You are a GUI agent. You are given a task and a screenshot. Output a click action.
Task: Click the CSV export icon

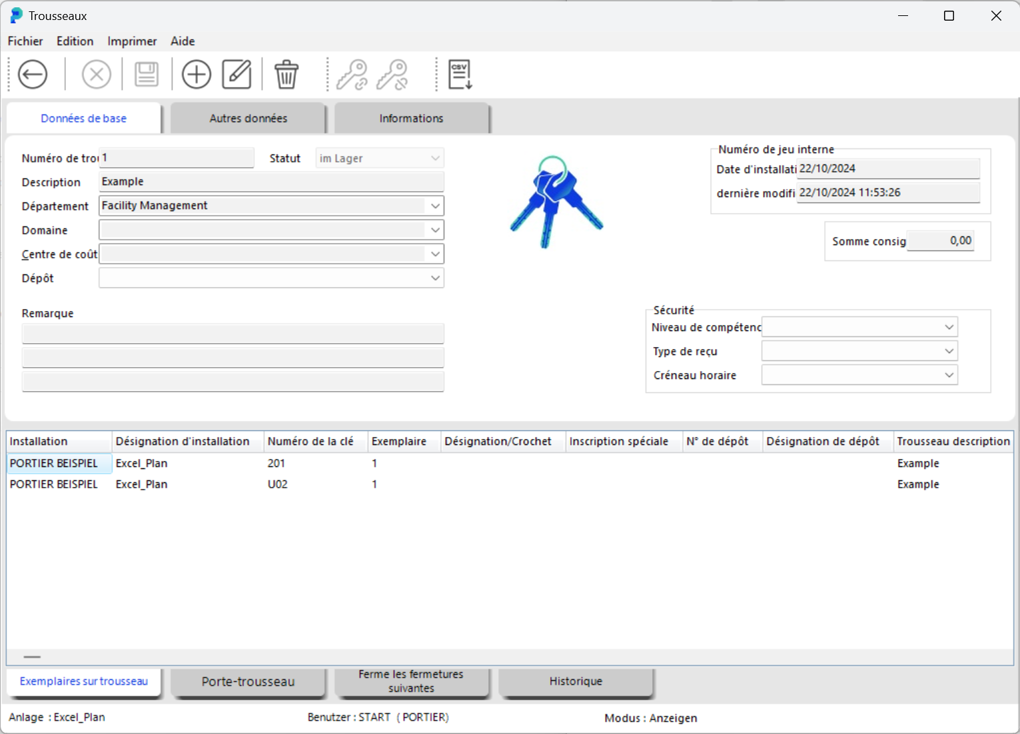coord(460,74)
